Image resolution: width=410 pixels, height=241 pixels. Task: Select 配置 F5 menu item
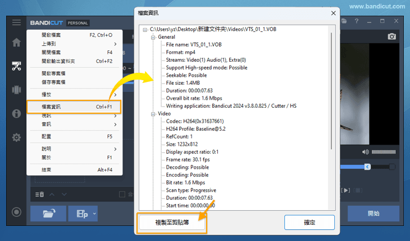tap(75, 137)
